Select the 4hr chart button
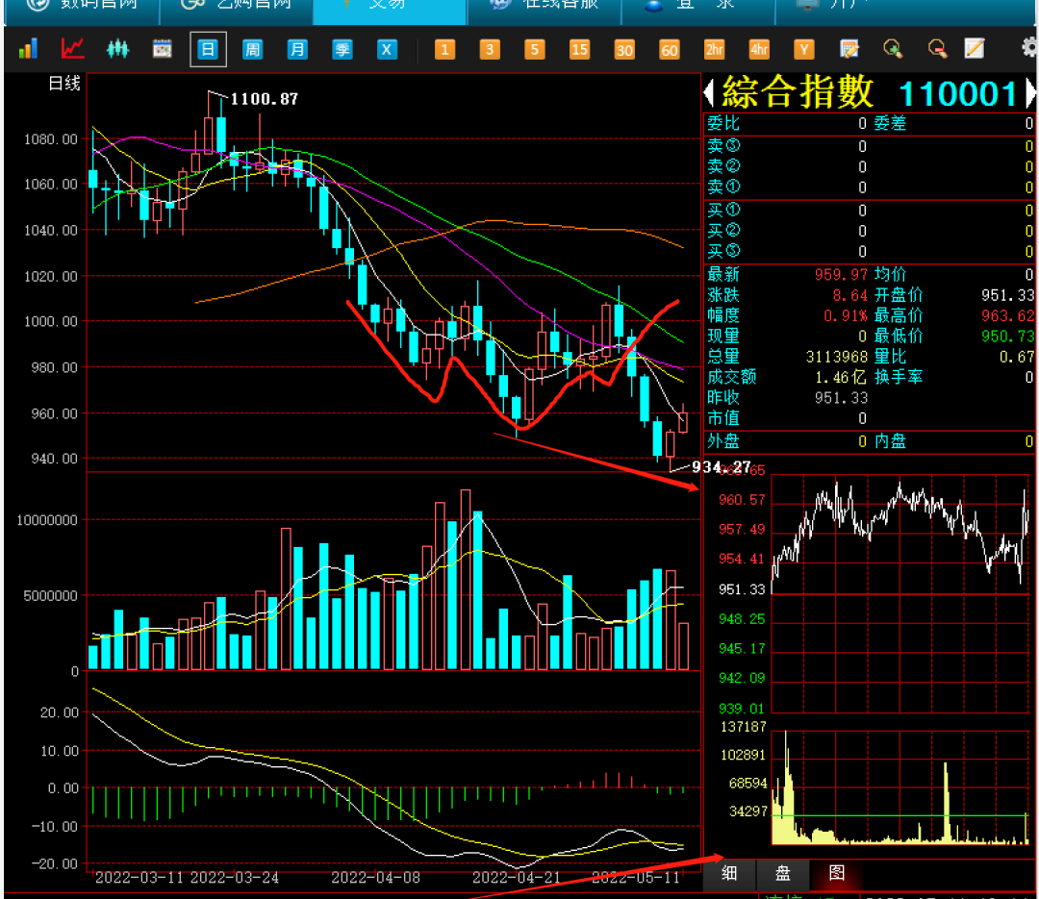 (x=759, y=50)
